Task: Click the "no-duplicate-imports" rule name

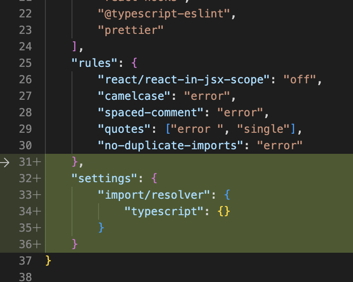Action: pyautogui.click(x=171, y=146)
